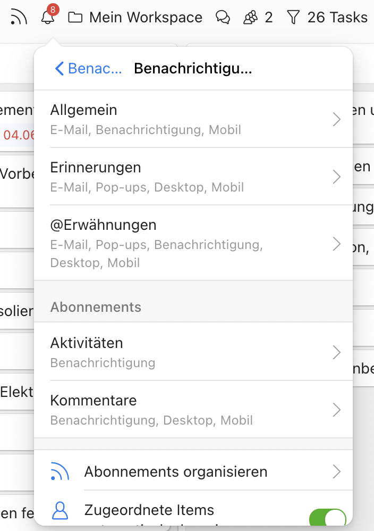Click the Abonnements organisieren feed icon
Viewport: 374px width, 531px height.
(x=59, y=471)
